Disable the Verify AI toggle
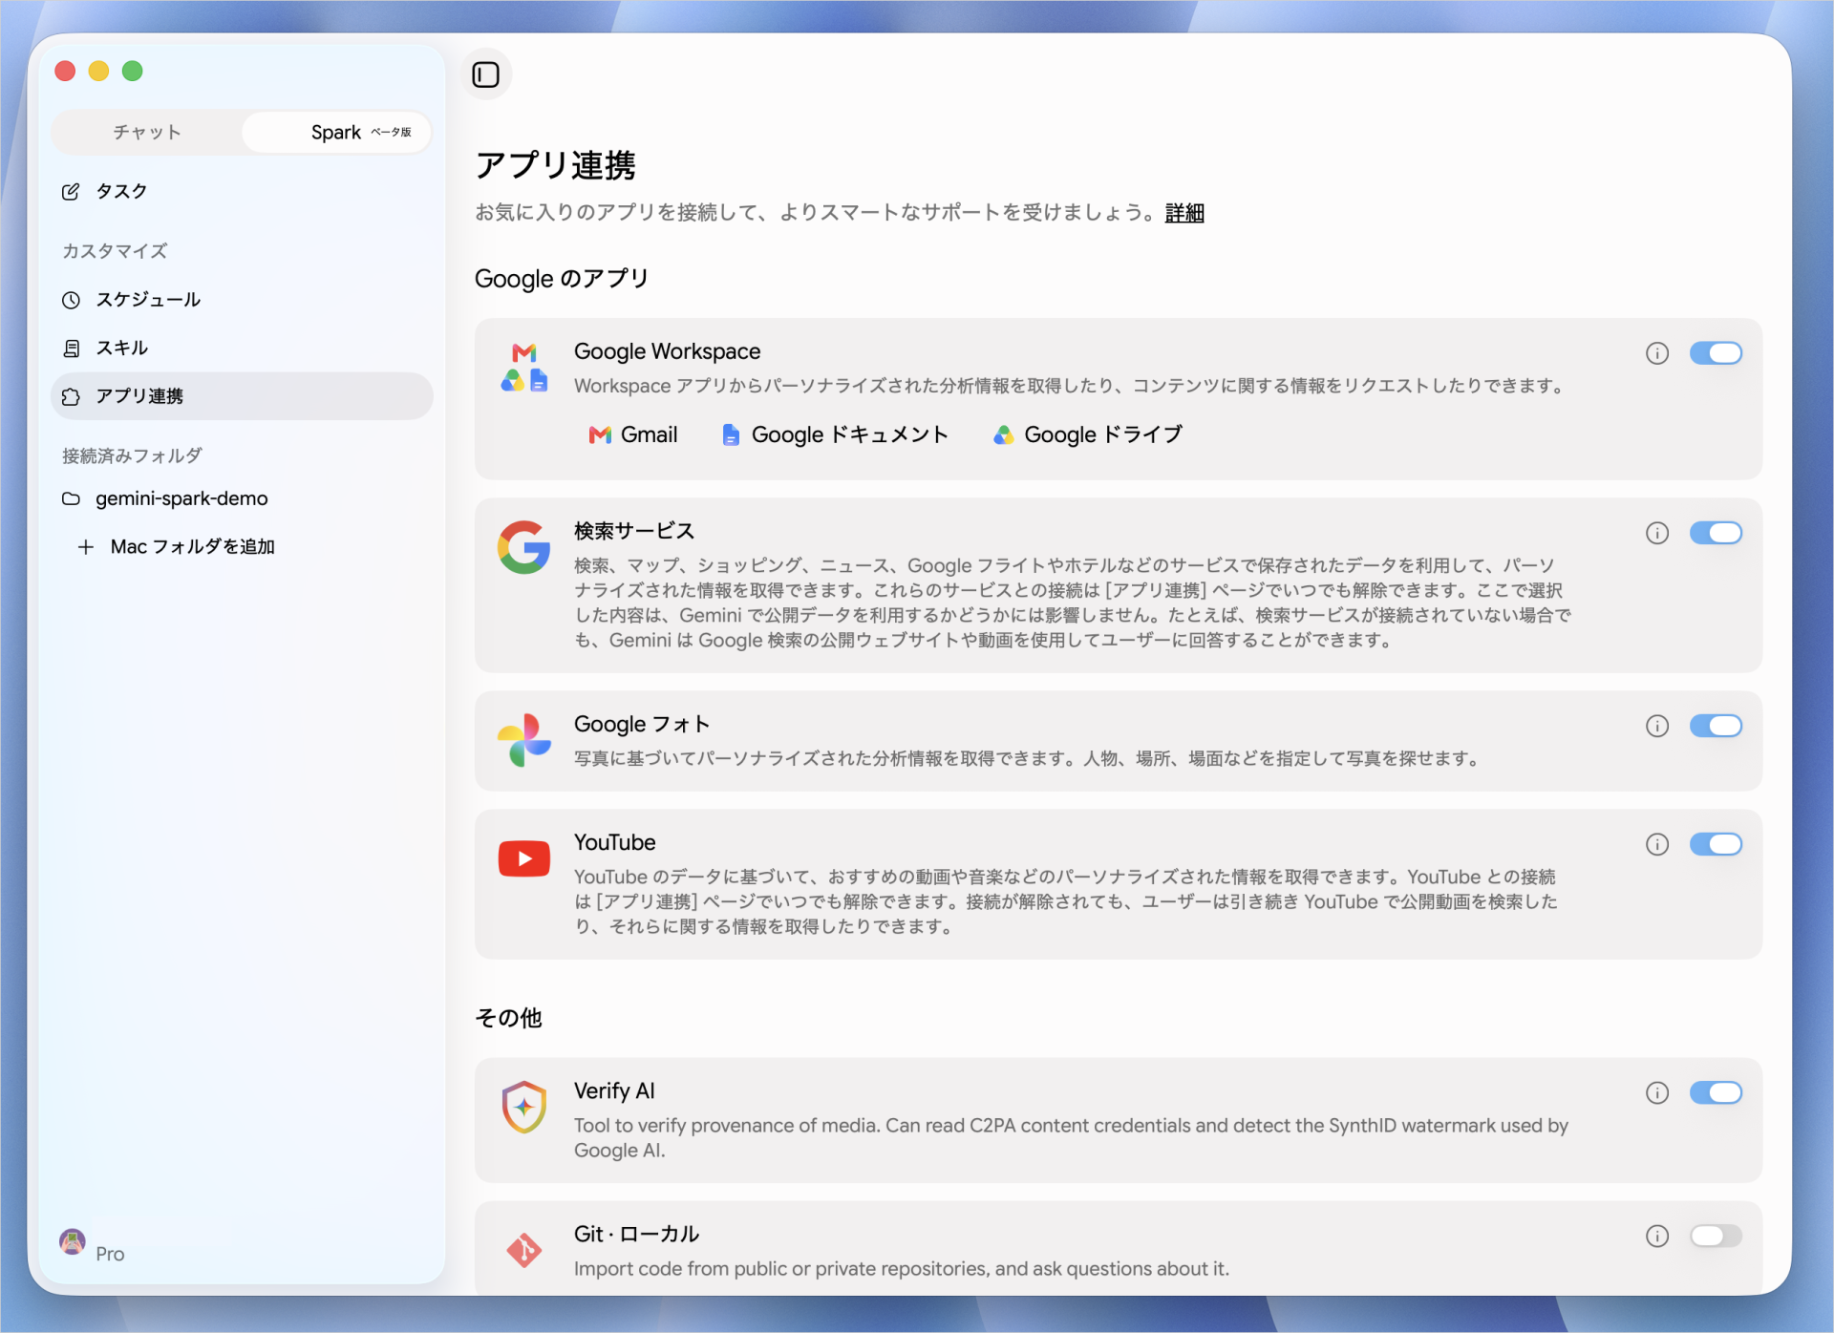The width and height of the screenshot is (1834, 1333). click(1716, 1092)
